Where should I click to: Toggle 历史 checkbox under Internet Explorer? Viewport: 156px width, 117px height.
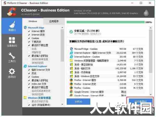coord(29,73)
